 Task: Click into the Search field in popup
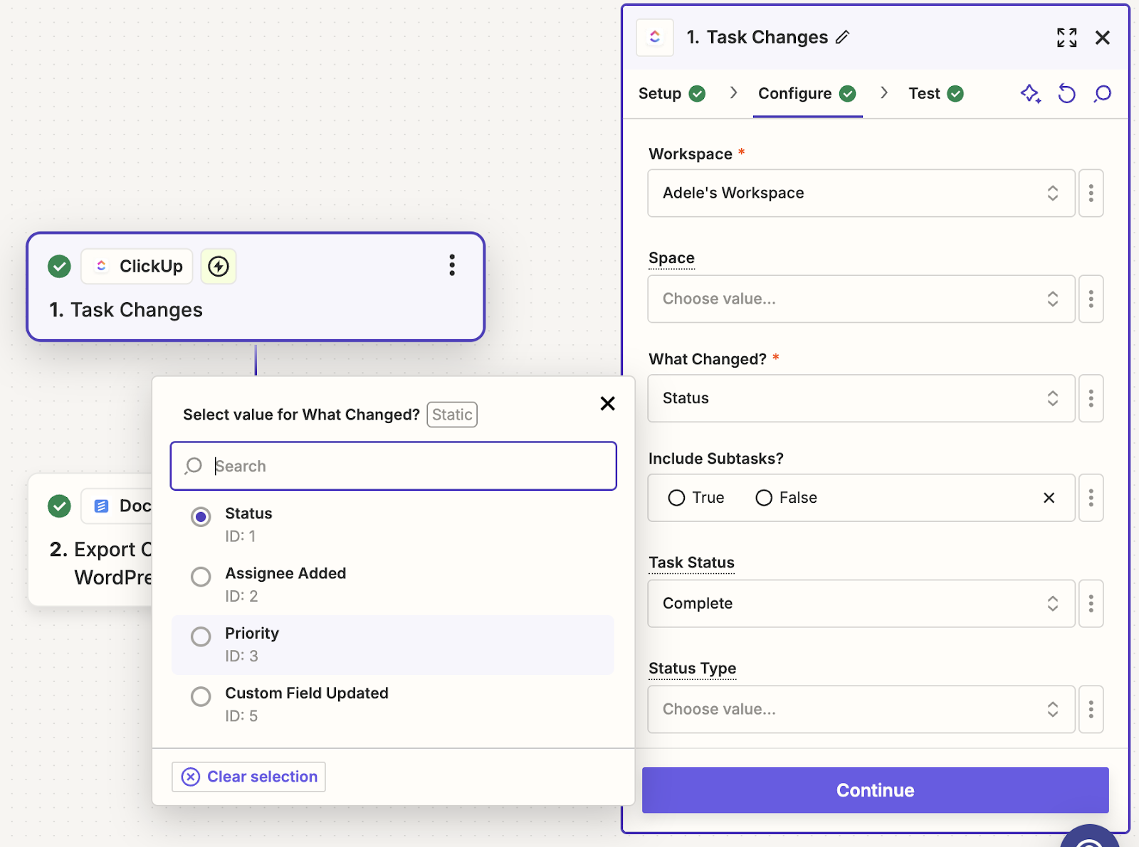click(406, 467)
